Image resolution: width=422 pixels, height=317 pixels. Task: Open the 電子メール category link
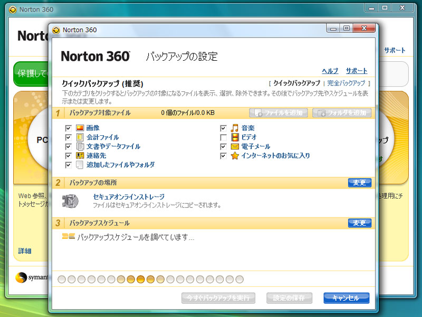coord(256,146)
